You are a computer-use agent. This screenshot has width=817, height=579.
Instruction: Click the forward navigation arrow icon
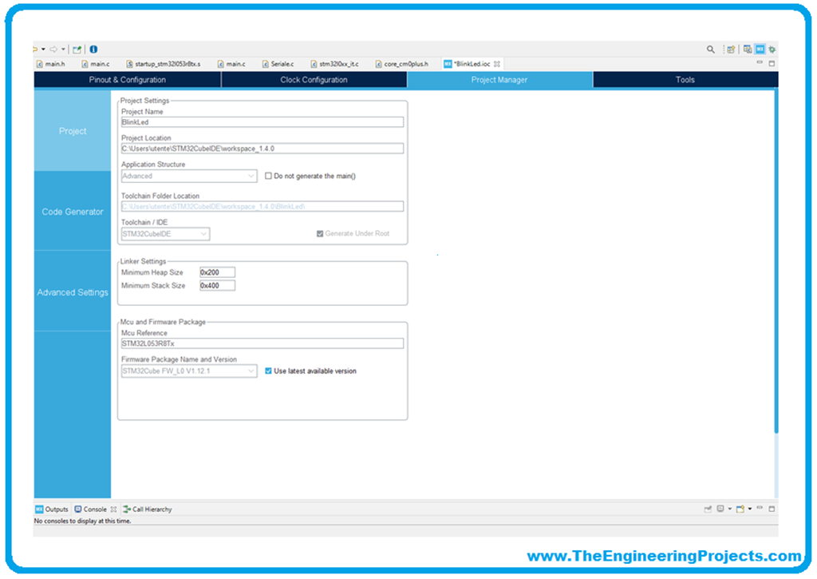[x=53, y=49]
